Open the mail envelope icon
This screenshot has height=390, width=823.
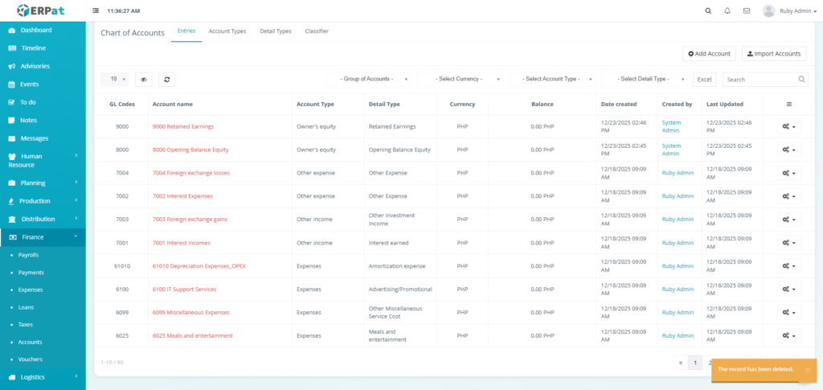coord(747,11)
